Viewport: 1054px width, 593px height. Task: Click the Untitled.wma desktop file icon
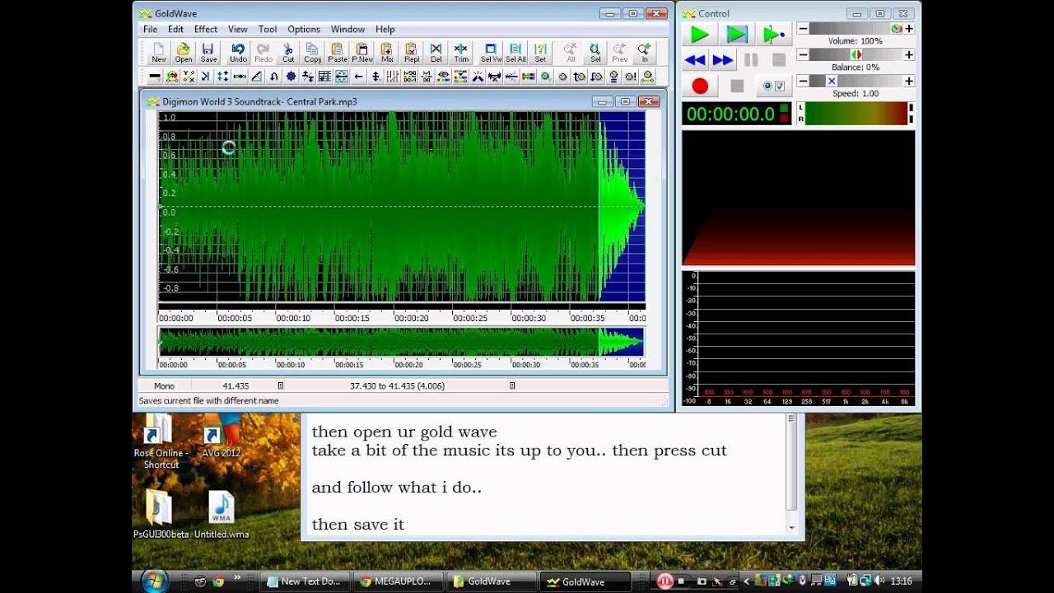click(222, 516)
